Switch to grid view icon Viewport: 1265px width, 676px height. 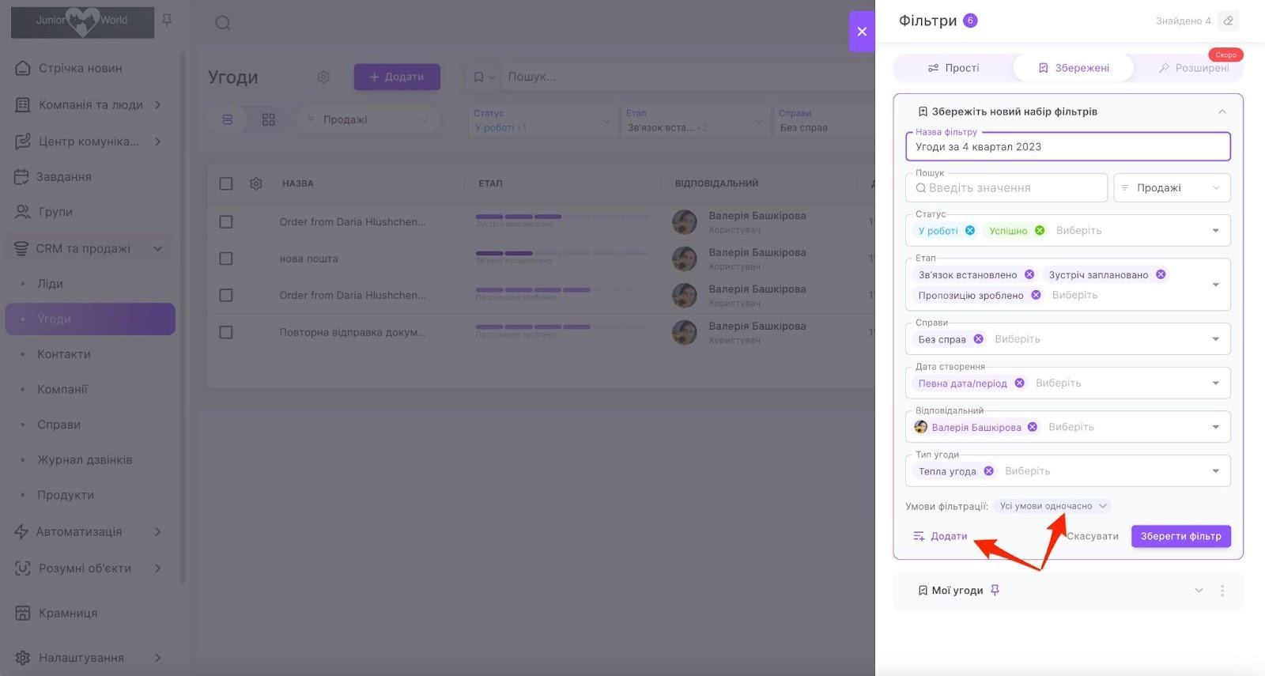pos(269,119)
